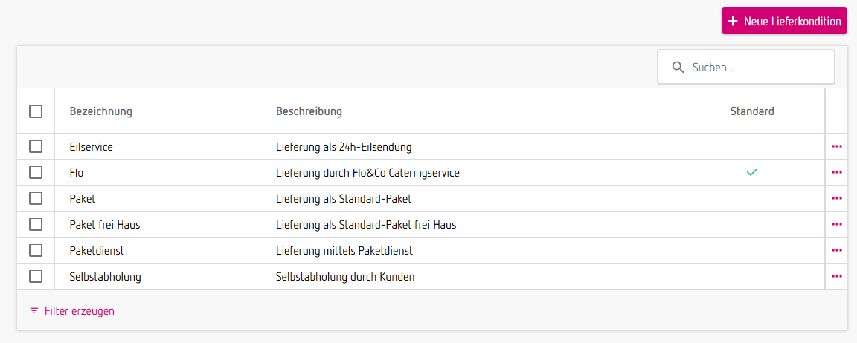Screen dimensions: 857x343
Task: Open the actions menu for Eilservice row
Action: 837,147
